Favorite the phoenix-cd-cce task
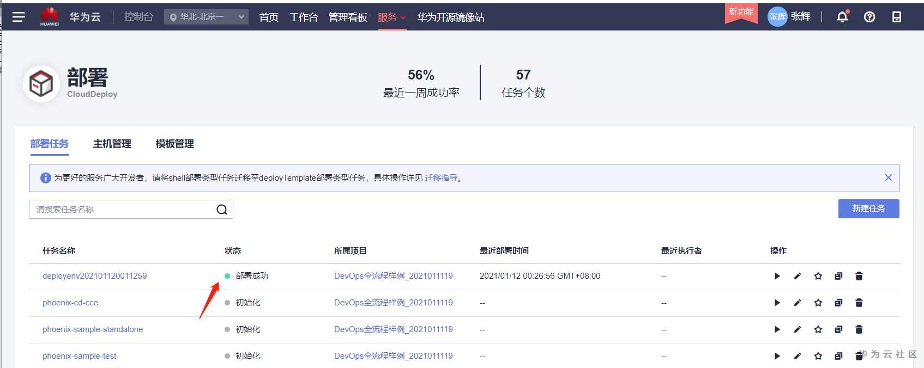The image size is (924, 368). pos(818,303)
